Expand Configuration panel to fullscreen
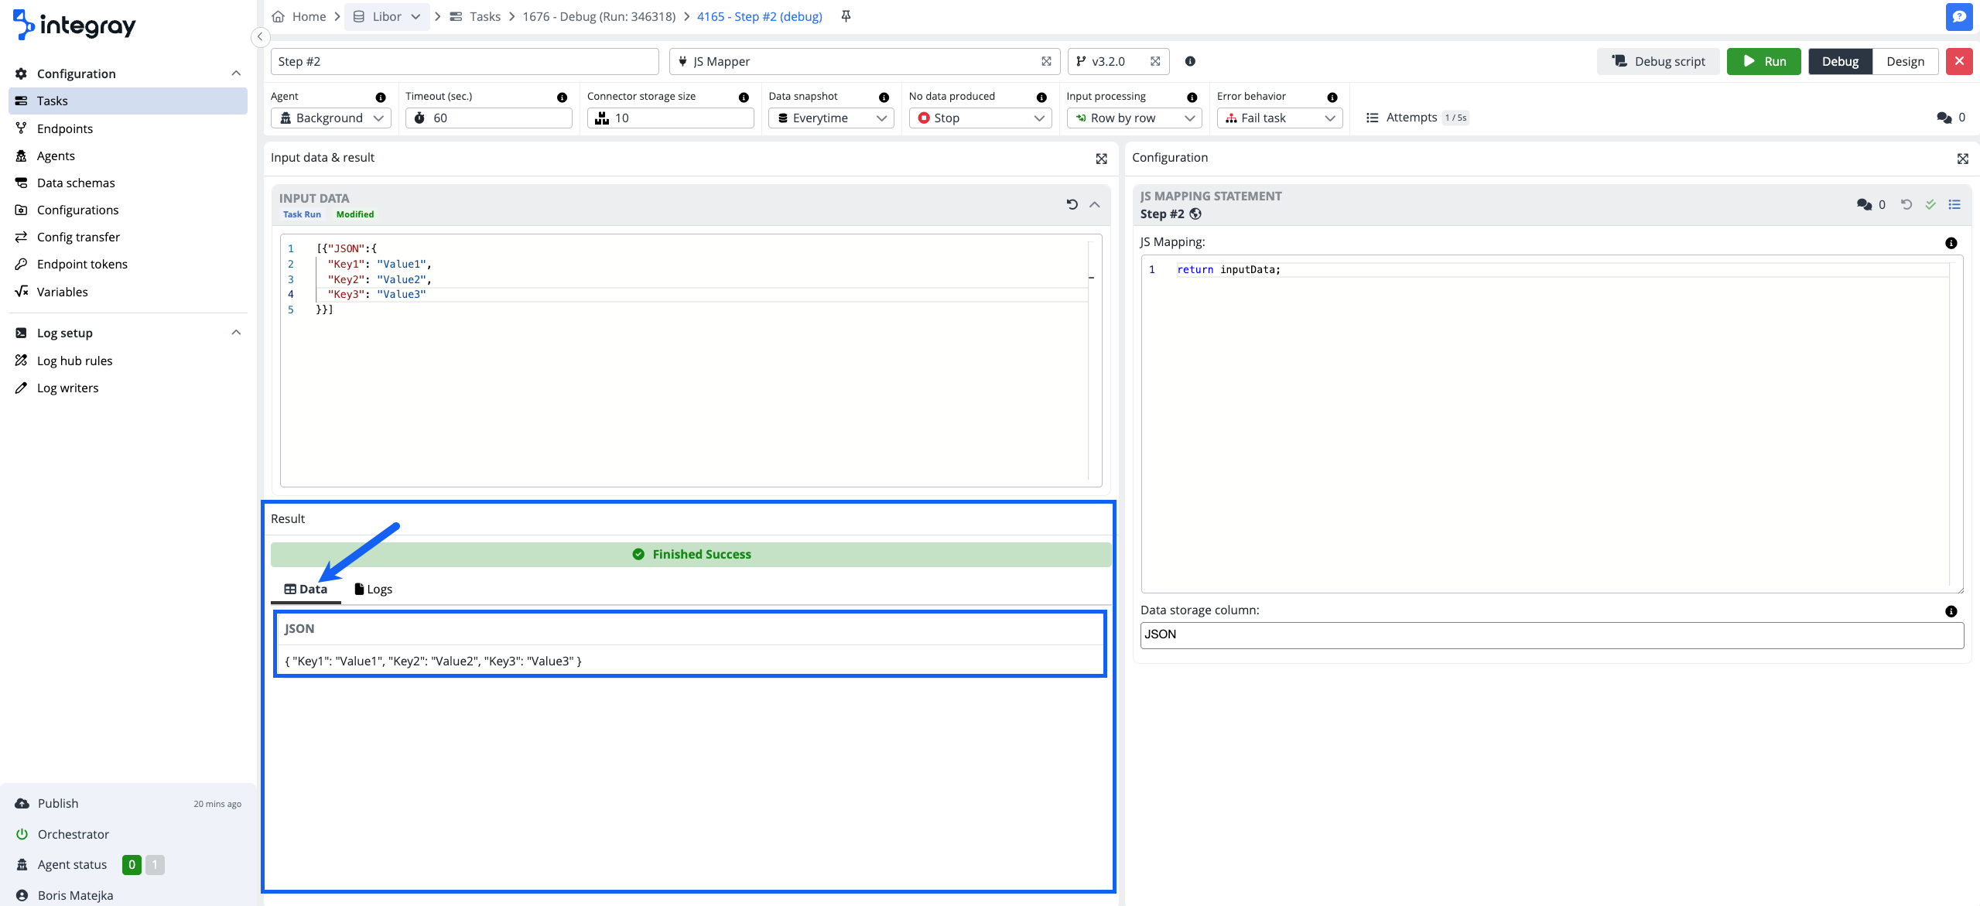Screen dimensions: 1980x906 pos(1962,159)
